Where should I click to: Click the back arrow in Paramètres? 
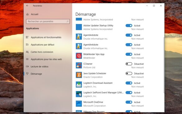tap(27, 6)
